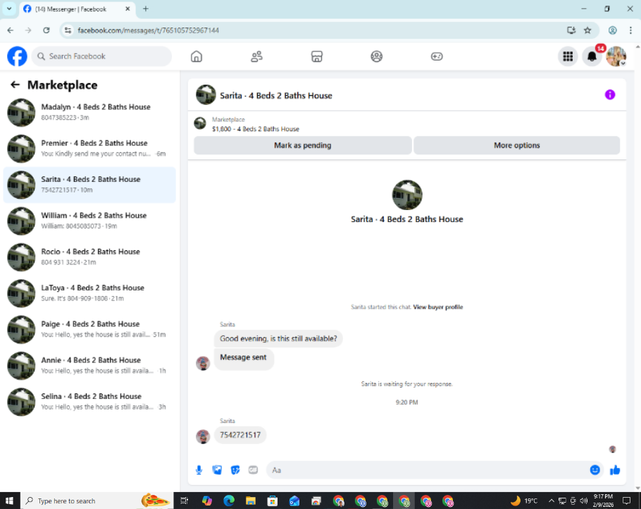This screenshot has height=509, width=641.
Task: Attach a photo with the image icon
Action: [x=217, y=470]
